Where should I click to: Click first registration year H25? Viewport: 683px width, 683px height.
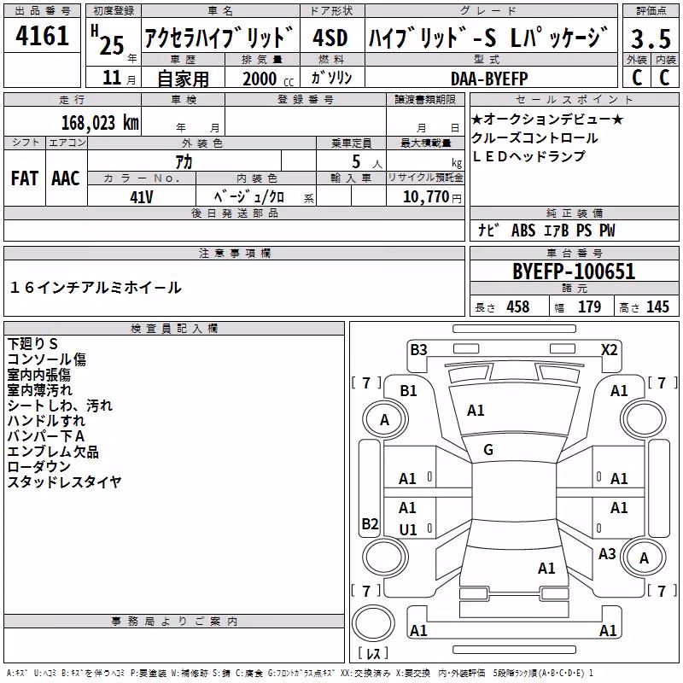(108, 40)
